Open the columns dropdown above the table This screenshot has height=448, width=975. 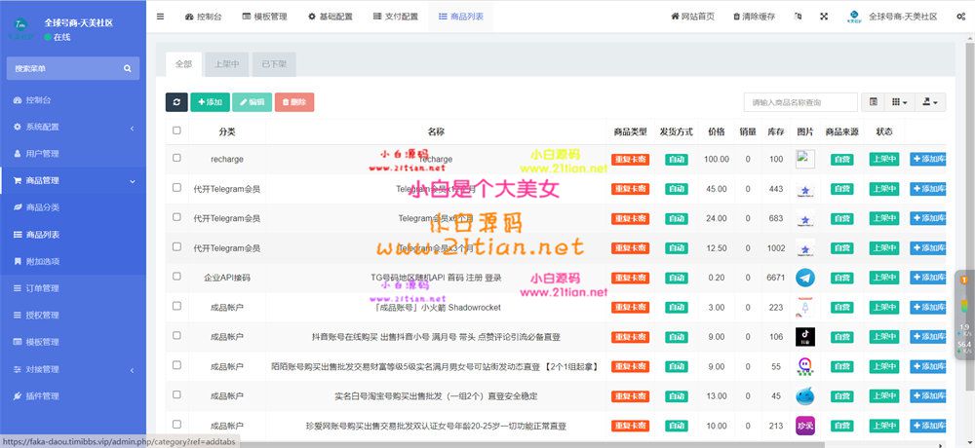tap(899, 102)
